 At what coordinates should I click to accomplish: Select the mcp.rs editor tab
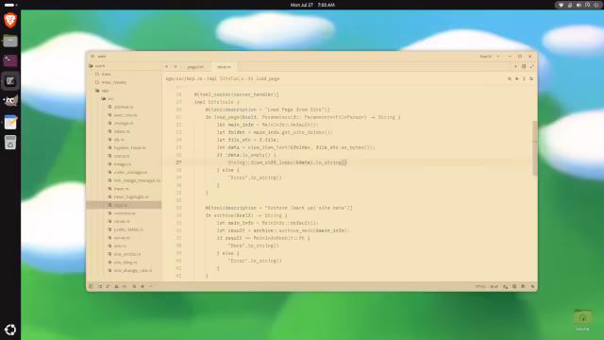pos(224,67)
